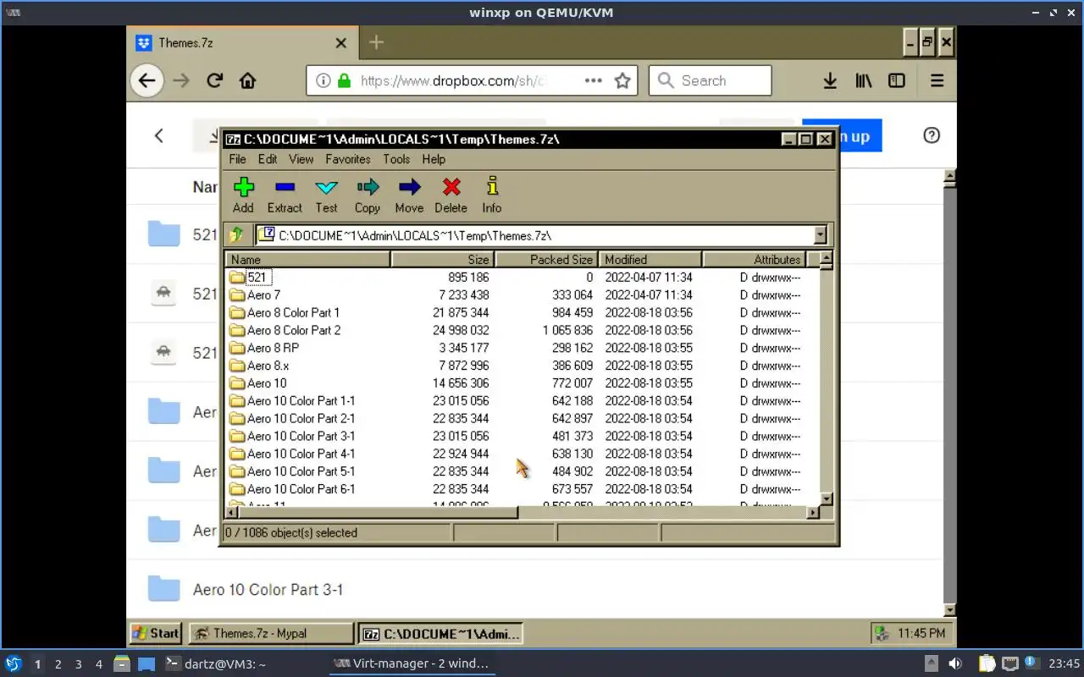This screenshot has height=677, width=1084.
Task: Open Dropbox help question mark icon
Action: (x=932, y=135)
